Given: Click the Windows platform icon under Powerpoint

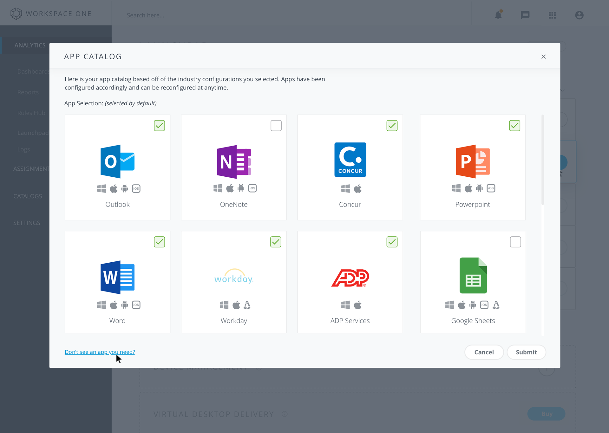Looking at the screenshot, I should [456, 188].
